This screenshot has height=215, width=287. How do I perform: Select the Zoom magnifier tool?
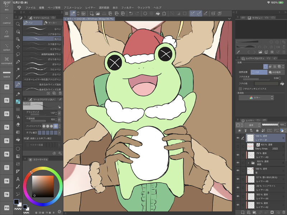[x=18, y=24]
